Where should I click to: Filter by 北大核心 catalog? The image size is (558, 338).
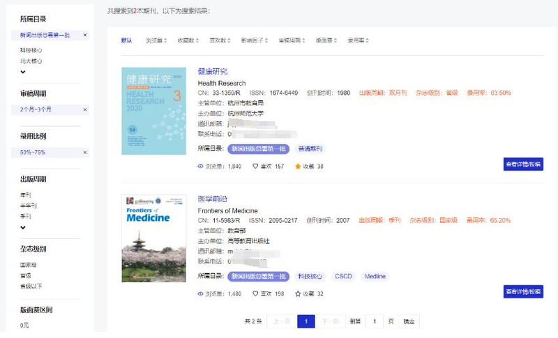point(31,61)
